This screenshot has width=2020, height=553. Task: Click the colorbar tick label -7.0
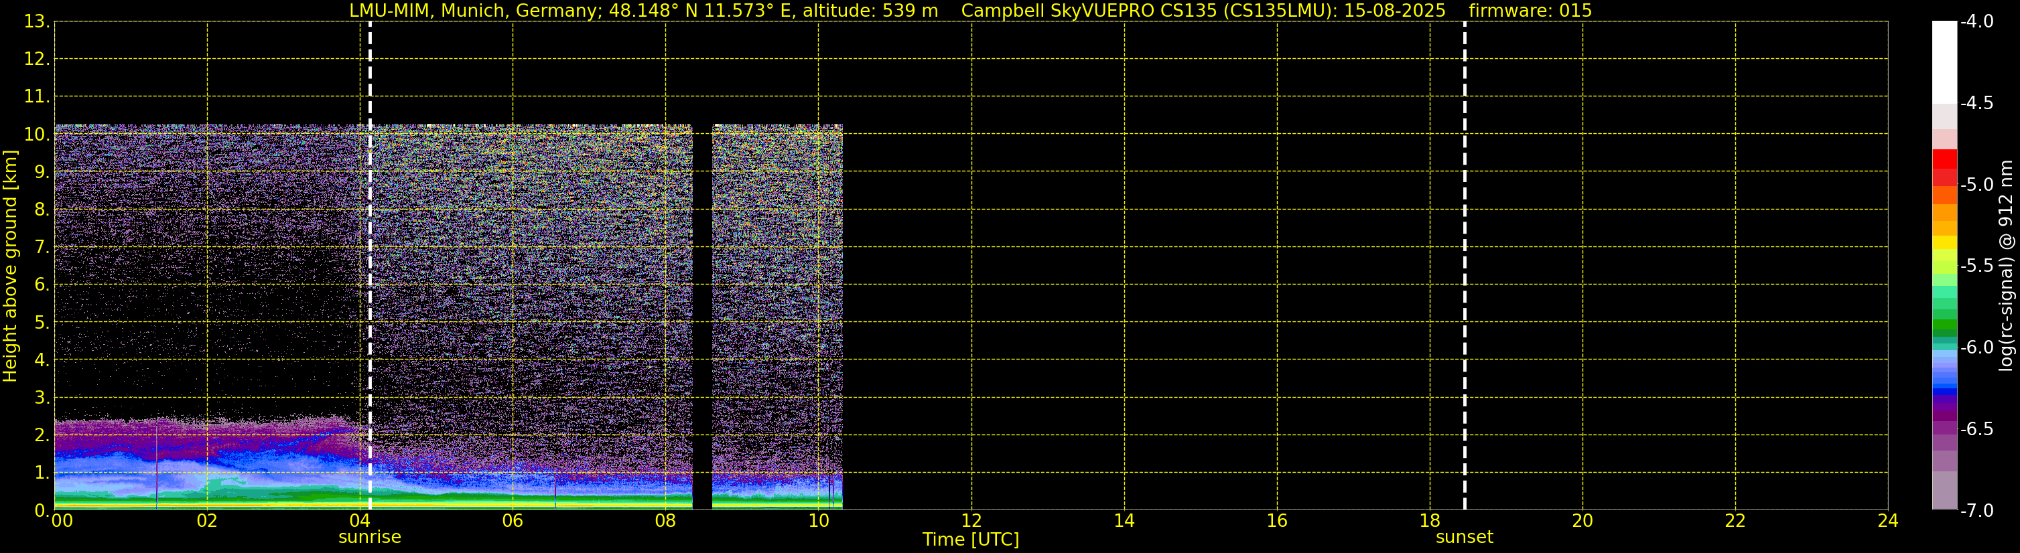click(x=1976, y=511)
